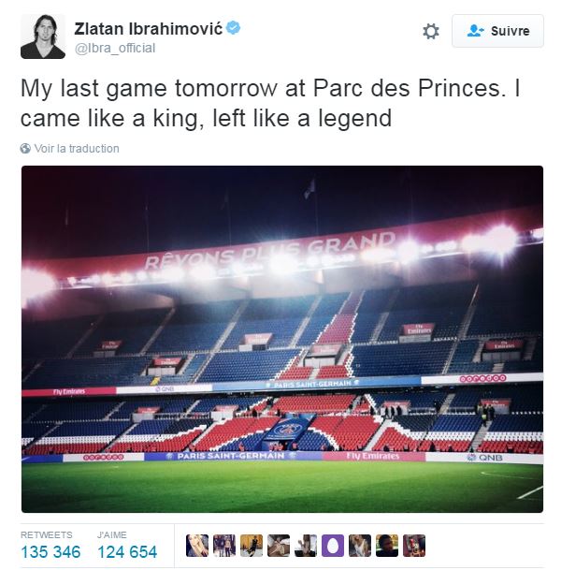Screen dimensions: 561x570
Task: Open first liker avatar in row
Action: (x=197, y=546)
